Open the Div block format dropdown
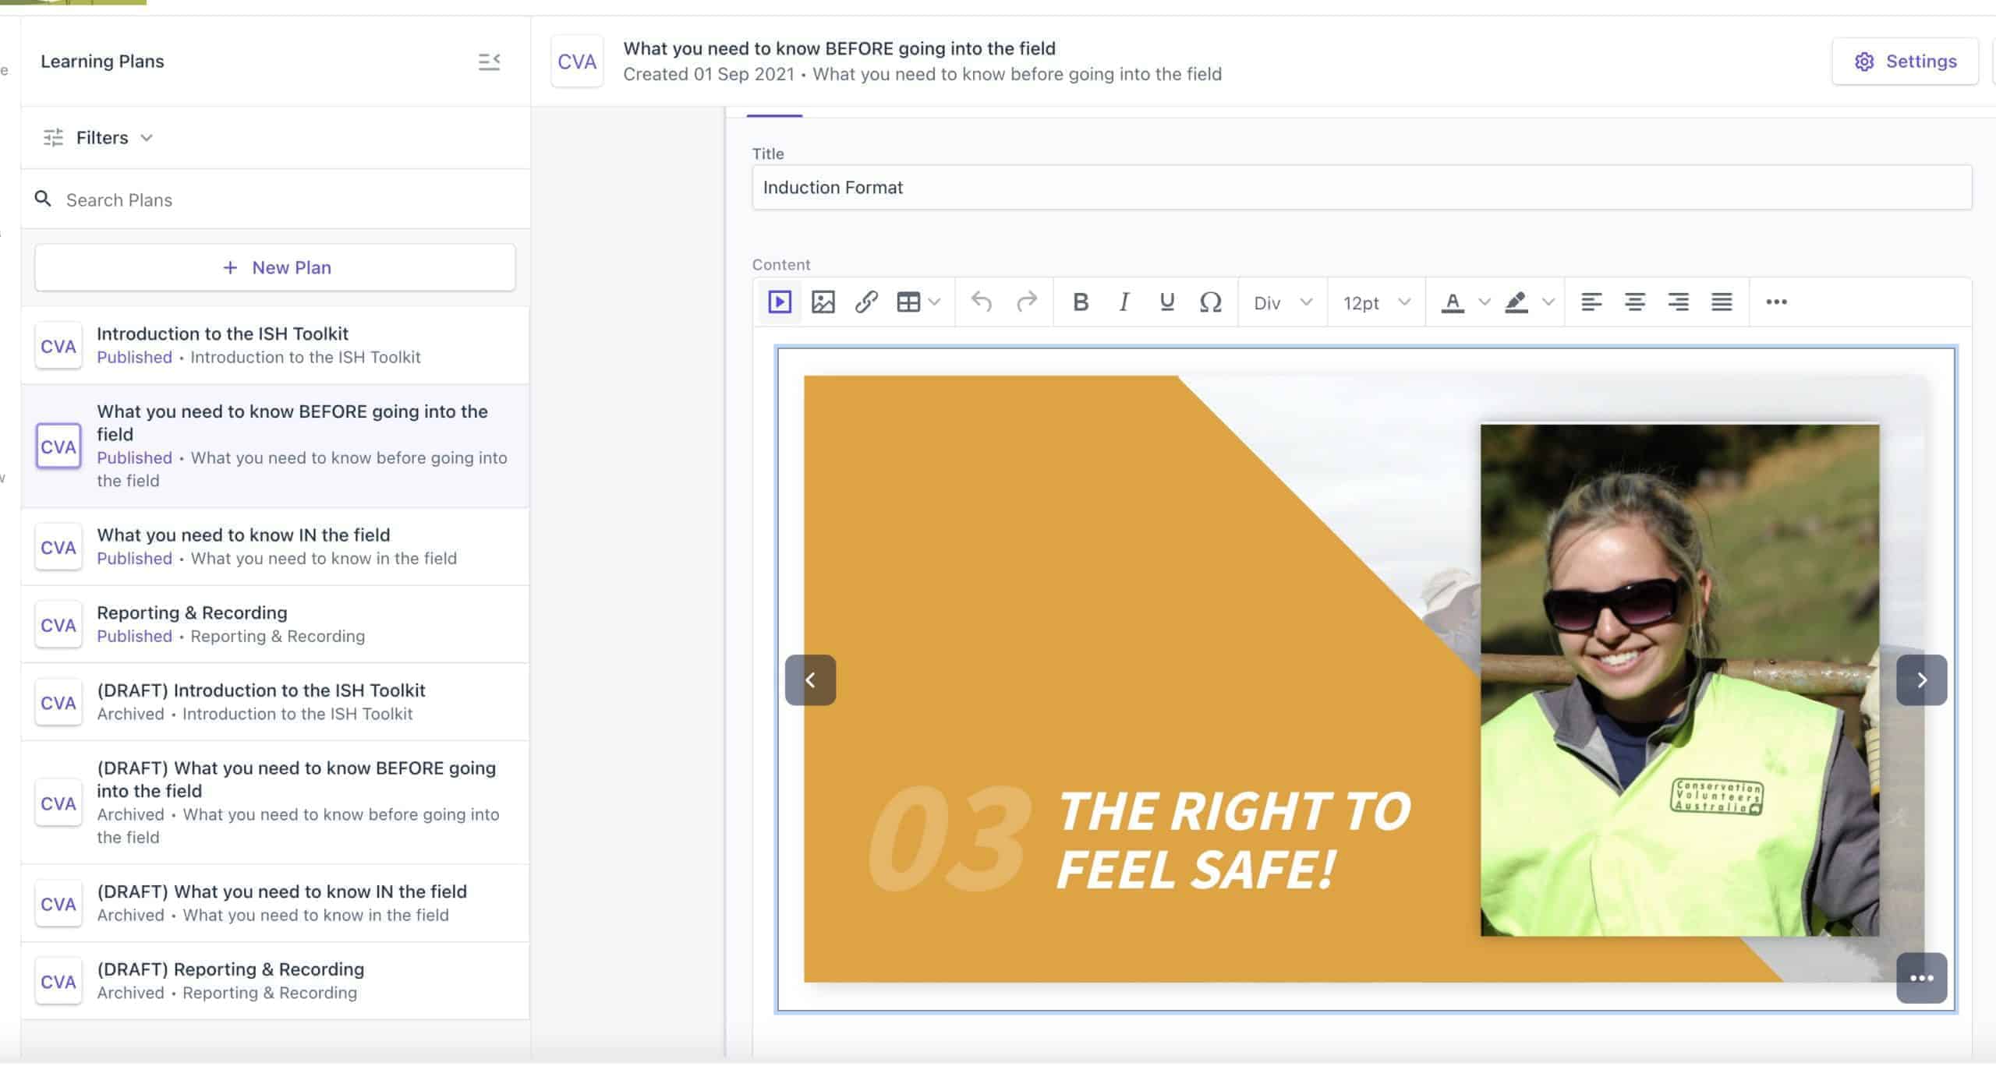The height and width of the screenshot is (1066, 1996). [1283, 302]
